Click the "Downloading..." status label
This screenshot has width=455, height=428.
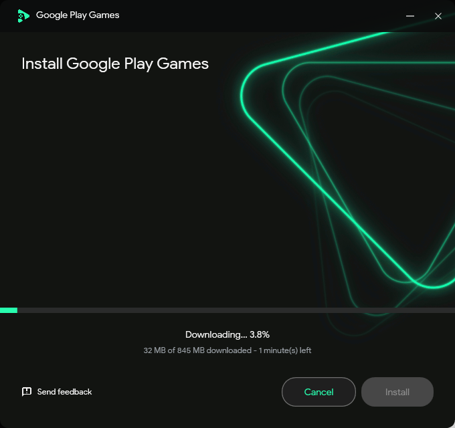coord(214,334)
